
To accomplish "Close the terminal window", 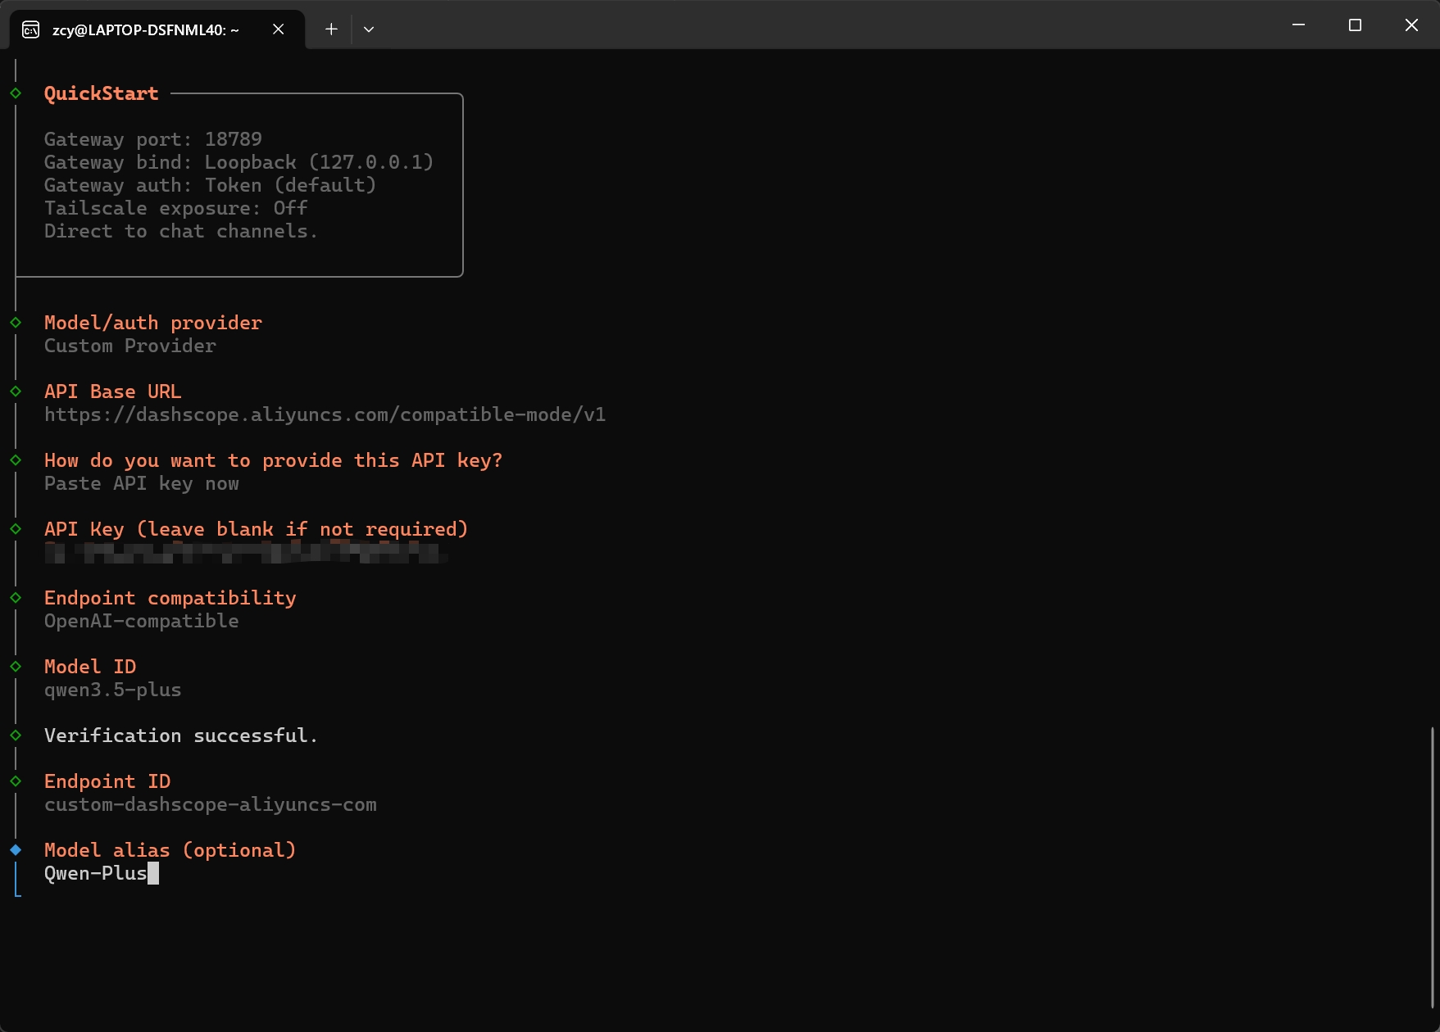I will click(x=1411, y=25).
